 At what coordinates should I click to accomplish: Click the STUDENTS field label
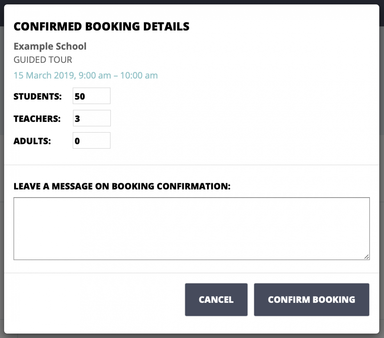37,96
